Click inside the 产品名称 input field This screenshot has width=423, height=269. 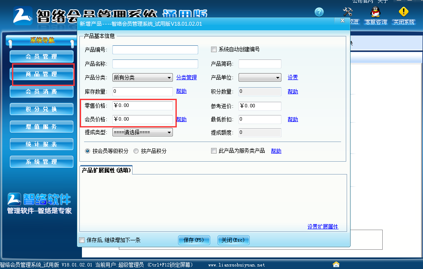tap(154, 63)
